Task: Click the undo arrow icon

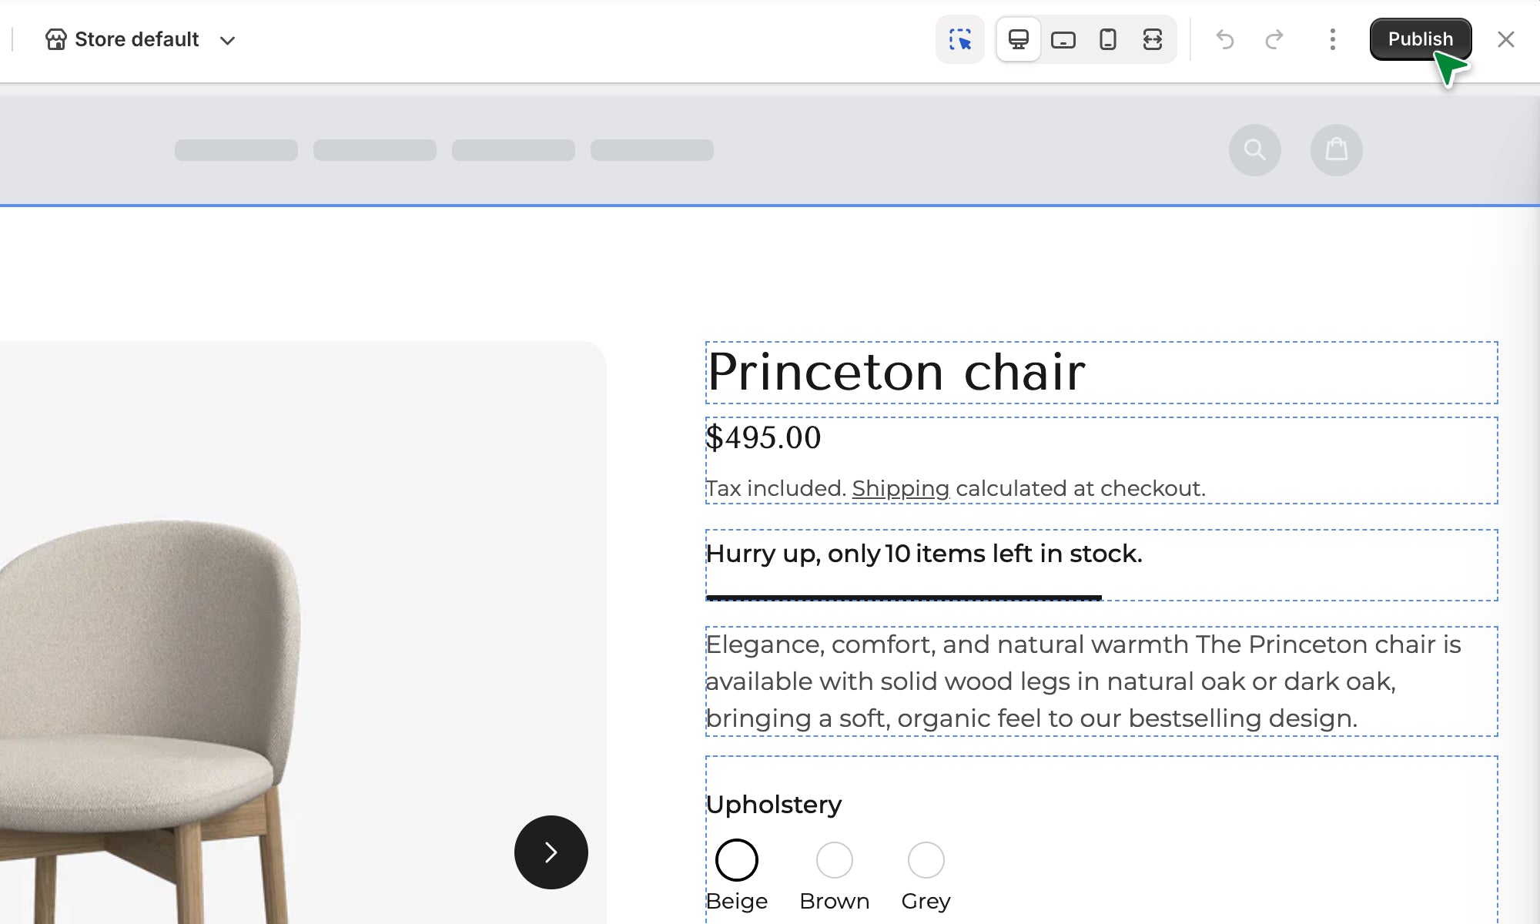Action: [x=1225, y=39]
